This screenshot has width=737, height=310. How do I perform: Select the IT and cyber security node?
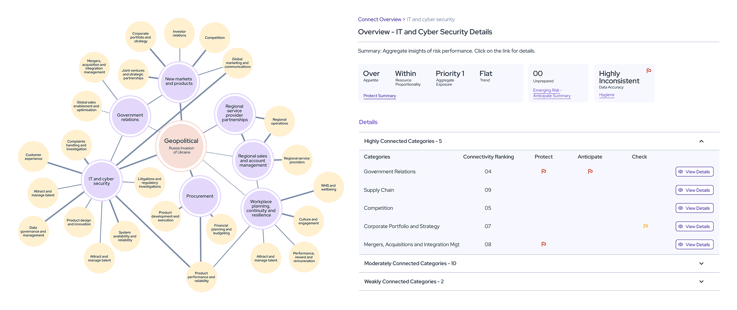click(x=101, y=181)
